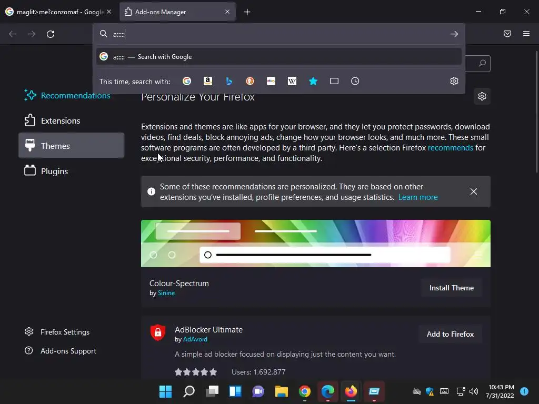Viewport: 539px width, 404px height.
Task: Open the Recommendations section
Action: click(x=72, y=96)
